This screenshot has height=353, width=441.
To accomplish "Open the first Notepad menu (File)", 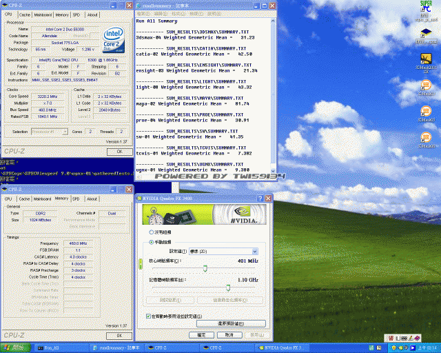I will click(x=143, y=14).
